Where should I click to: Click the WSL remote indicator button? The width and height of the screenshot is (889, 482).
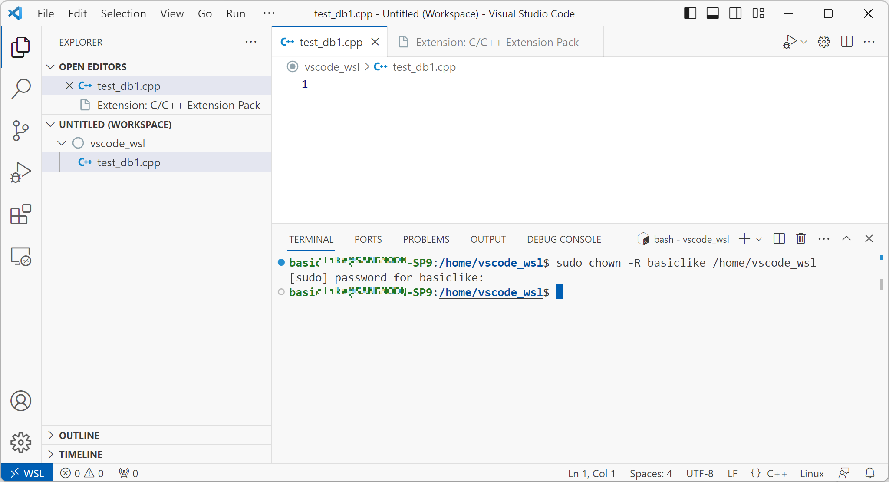[27, 473]
